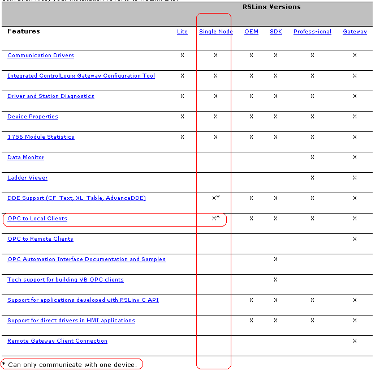The height and width of the screenshot is (371, 384).
Task: Open the OPC to Remote Clients link
Action: 40,239
